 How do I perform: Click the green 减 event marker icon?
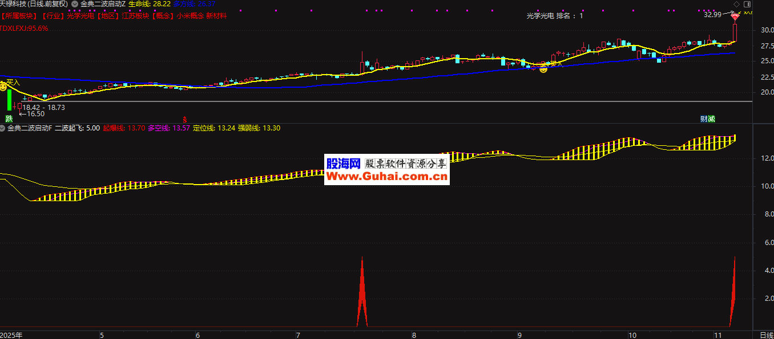pos(711,119)
